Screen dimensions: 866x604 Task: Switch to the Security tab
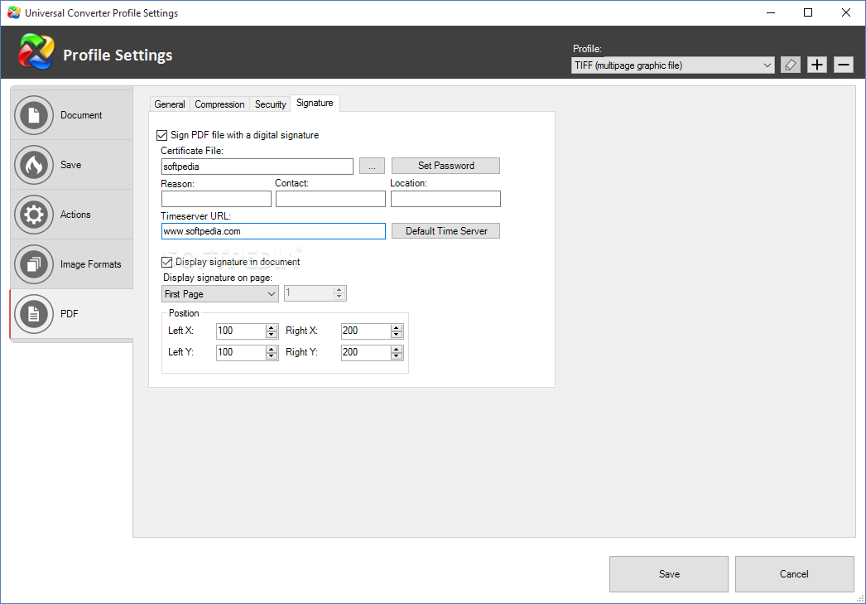(270, 104)
